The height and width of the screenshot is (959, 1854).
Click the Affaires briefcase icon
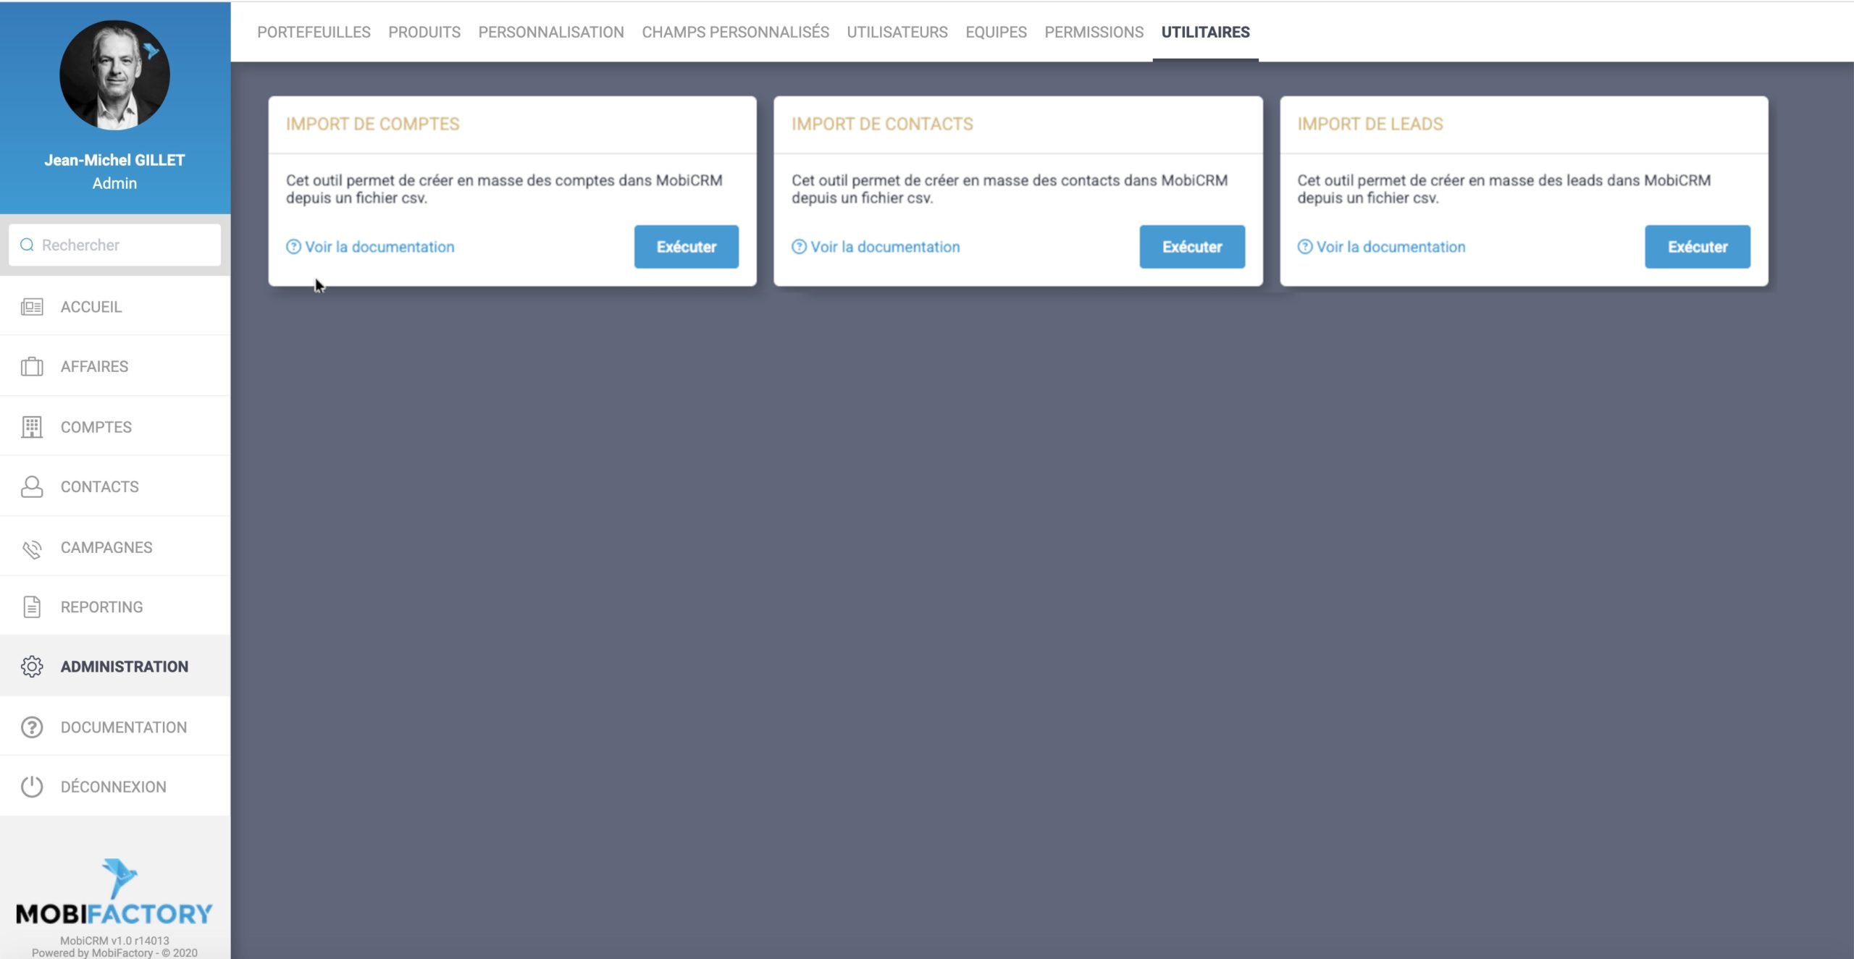[x=32, y=367]
